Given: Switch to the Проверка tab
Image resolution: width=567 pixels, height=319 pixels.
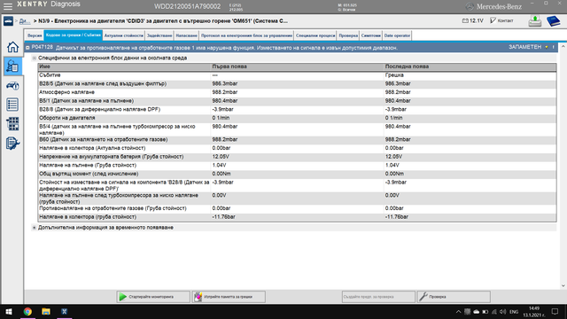Looking at the screenshot, I should pos(348,35).
